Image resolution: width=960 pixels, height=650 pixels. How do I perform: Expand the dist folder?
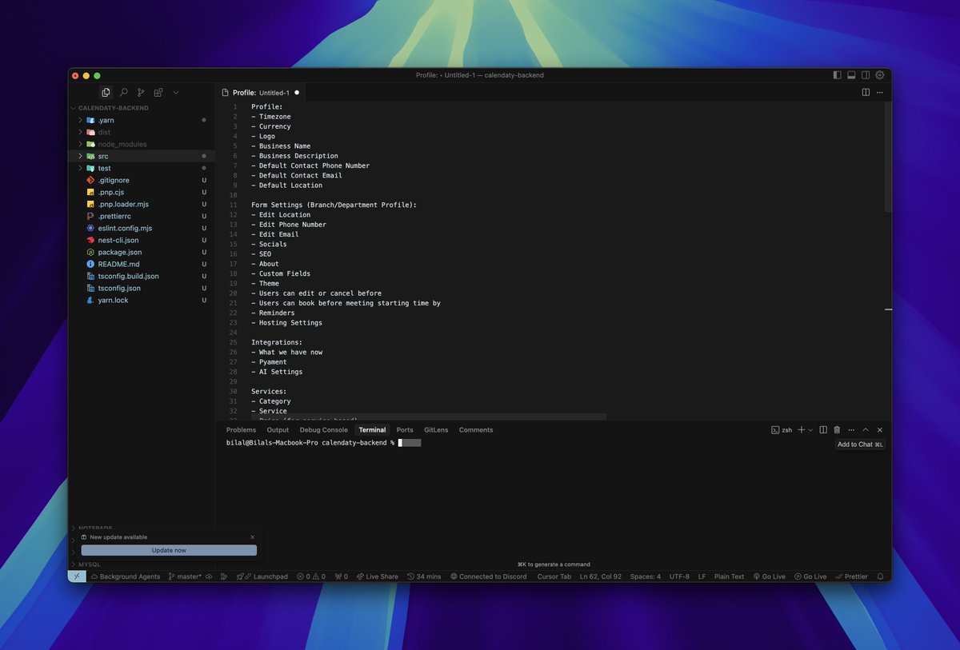coord(104,132)
